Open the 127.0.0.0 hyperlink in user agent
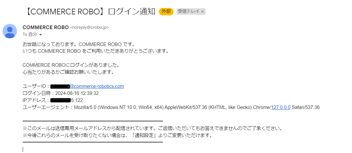 (x=281, y=107)
